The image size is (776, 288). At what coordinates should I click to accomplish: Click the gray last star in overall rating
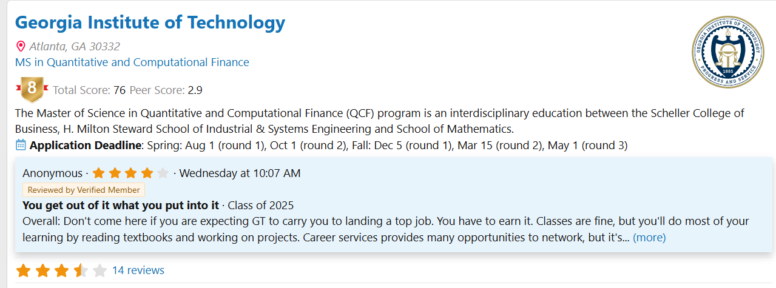pos(100,270)
